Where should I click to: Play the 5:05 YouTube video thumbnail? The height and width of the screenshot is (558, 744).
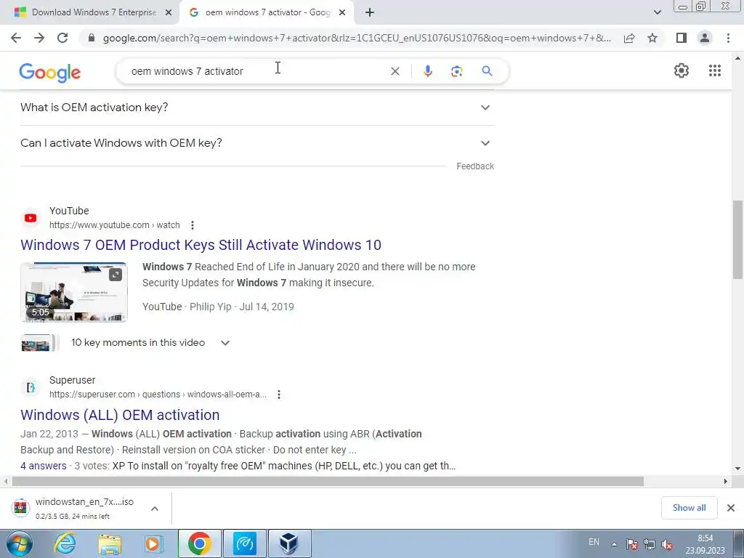(74, 292)
